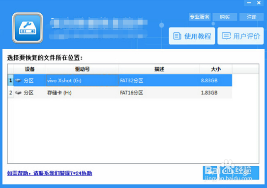
Task: Sort by 大小 column header
Action: [x=216, y=69]
